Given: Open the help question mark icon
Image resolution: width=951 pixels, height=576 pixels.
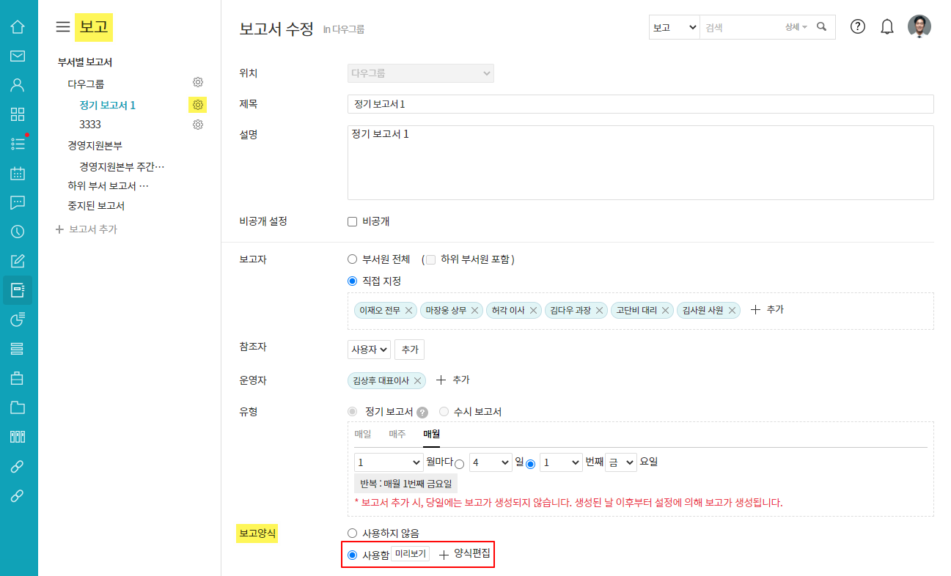Looking at the screenshot, I should [857, 27].
